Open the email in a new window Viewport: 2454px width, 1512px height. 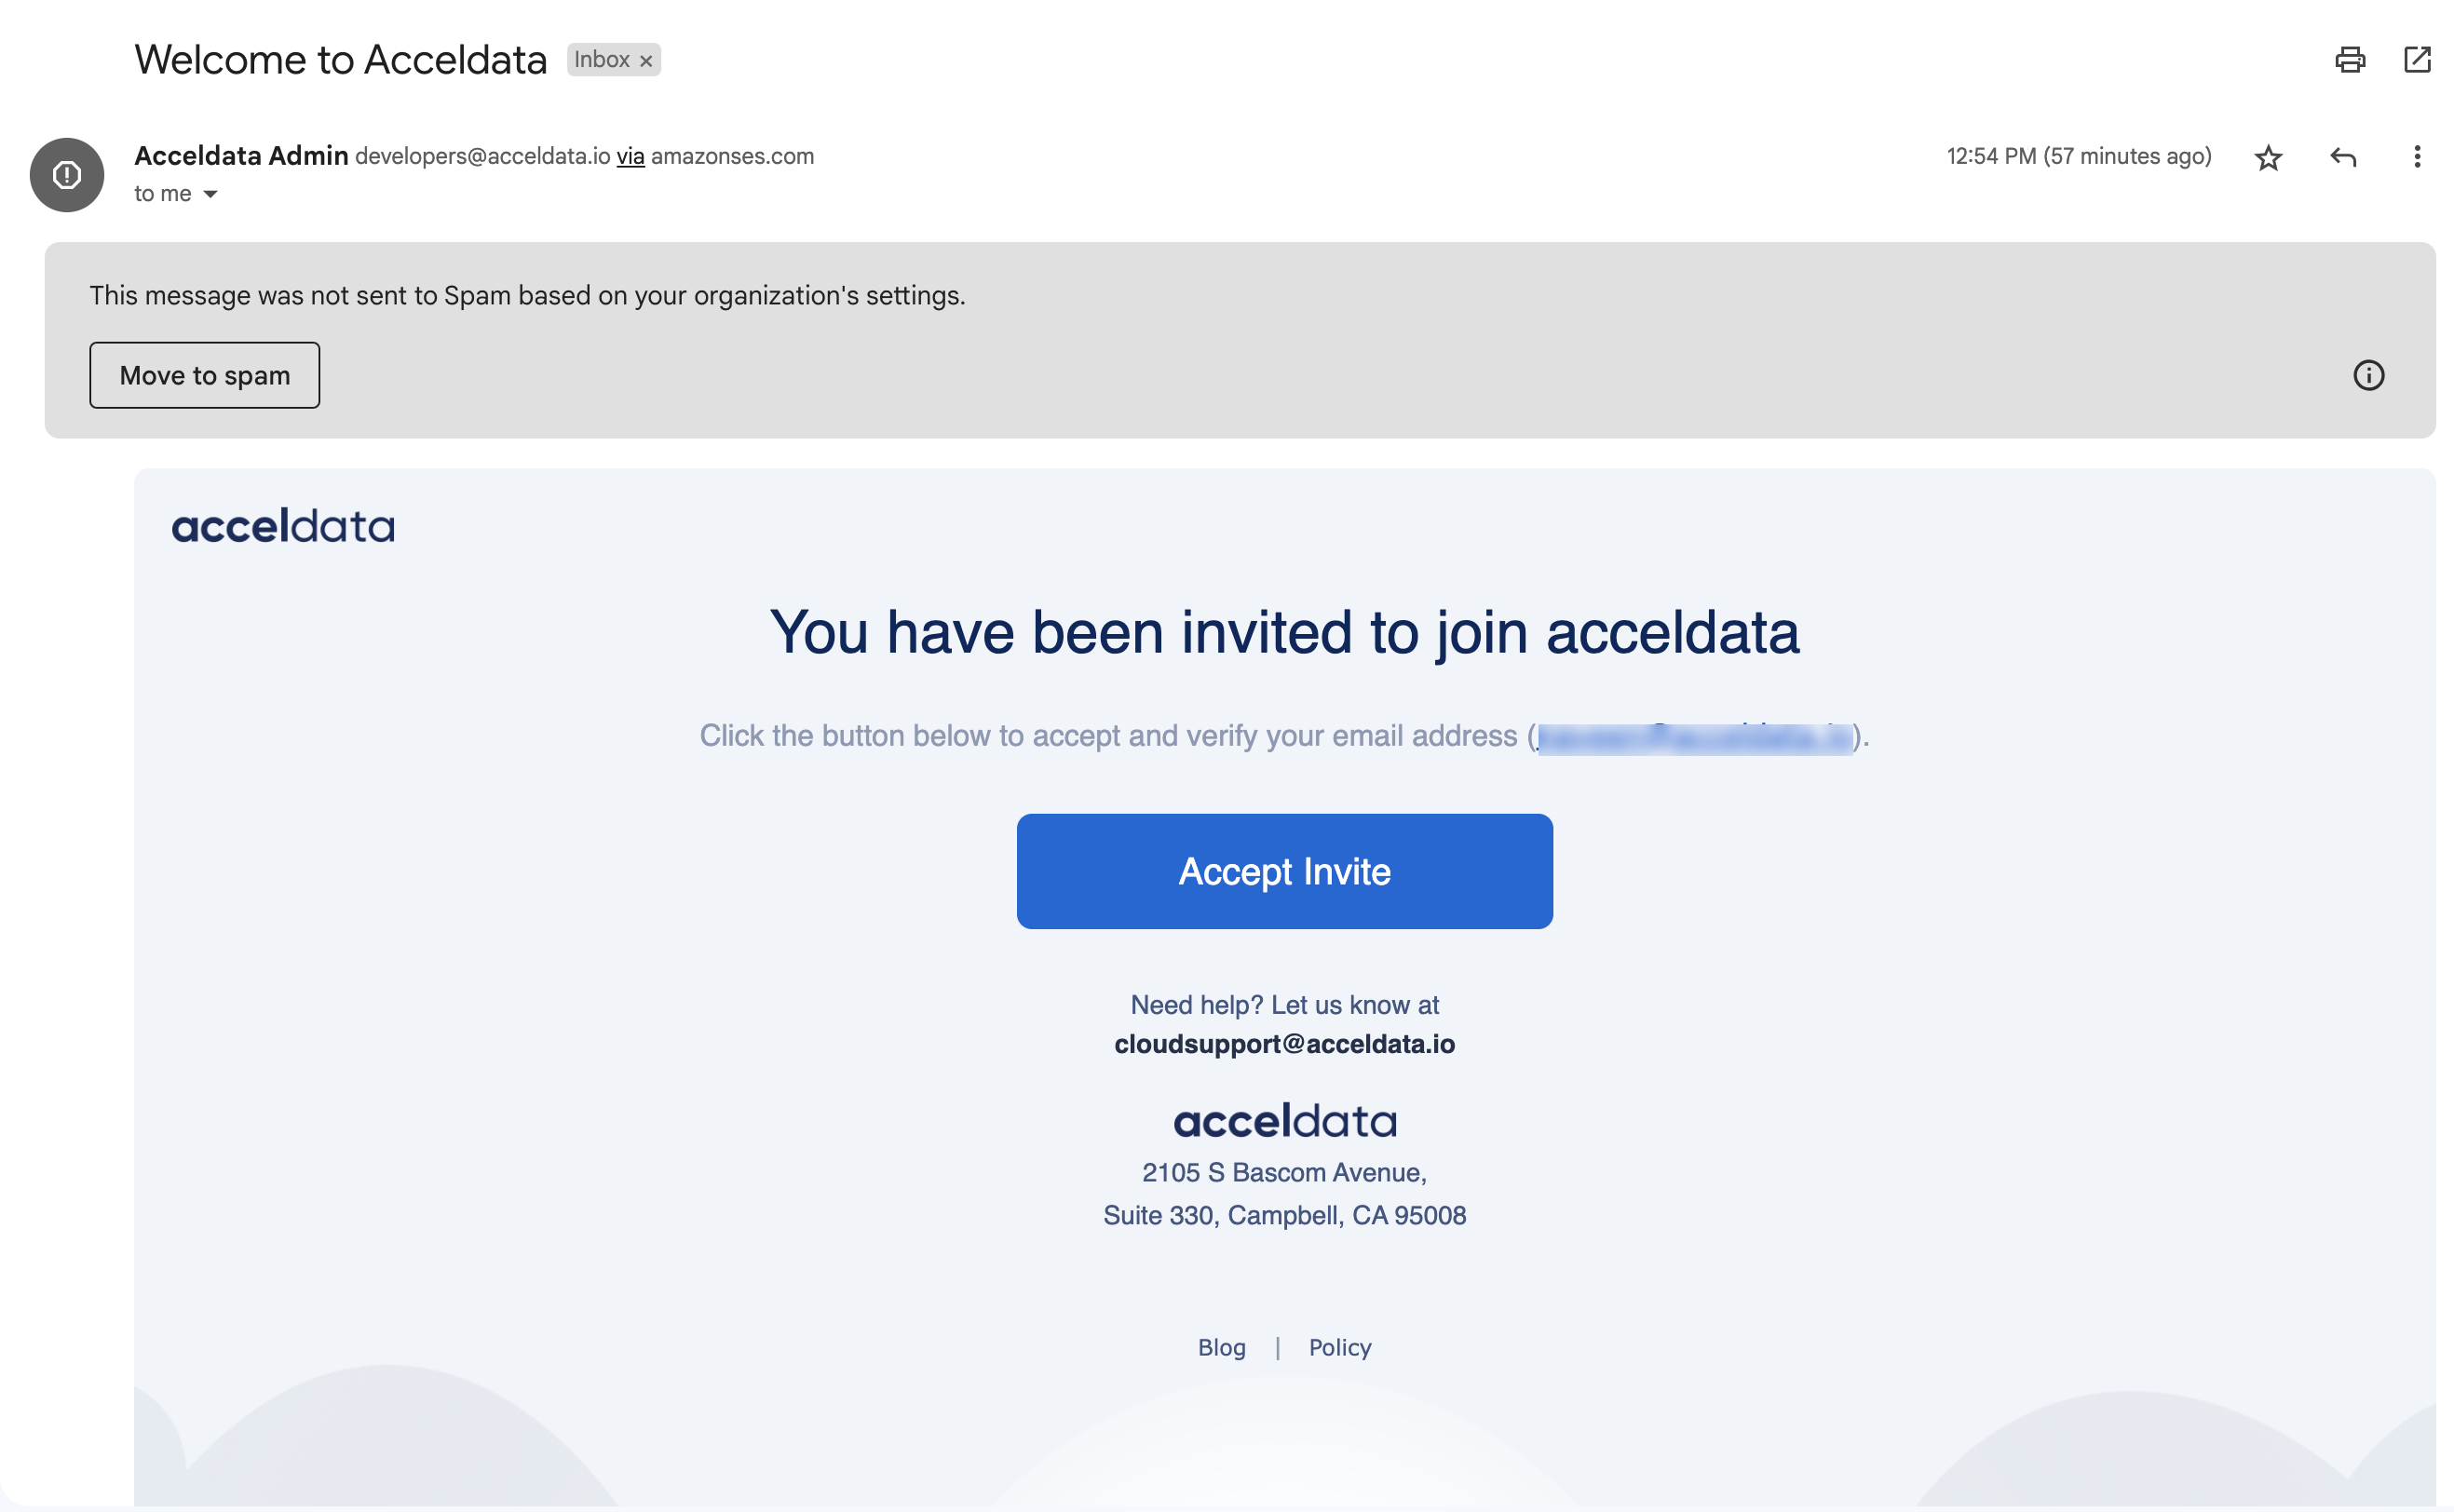click(2417, 60)
